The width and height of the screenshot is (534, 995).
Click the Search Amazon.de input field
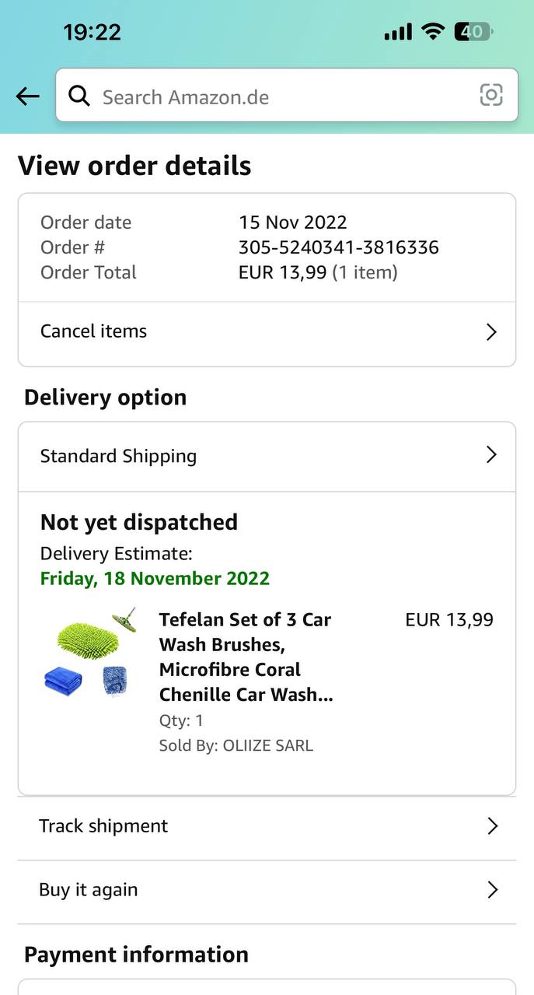[280, 96]
